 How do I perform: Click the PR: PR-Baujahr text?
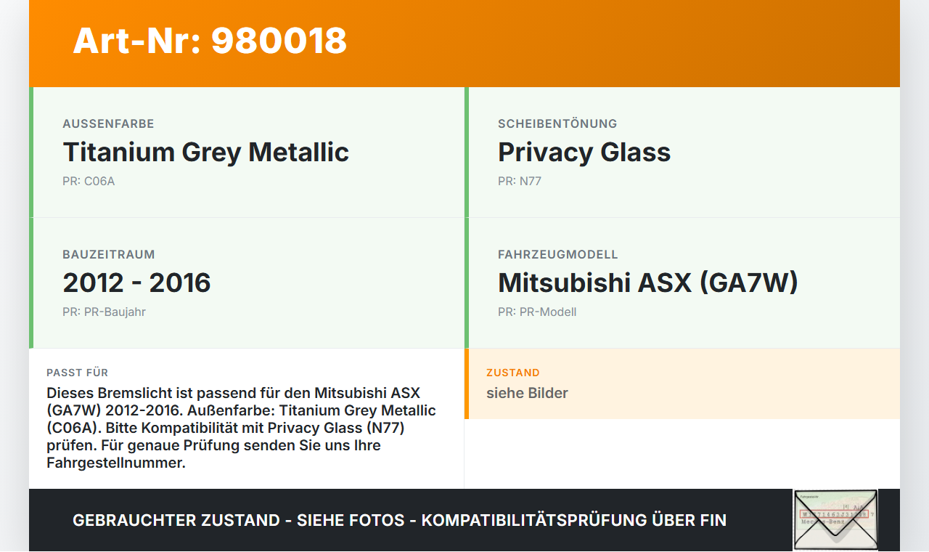[x=104, y=312]
